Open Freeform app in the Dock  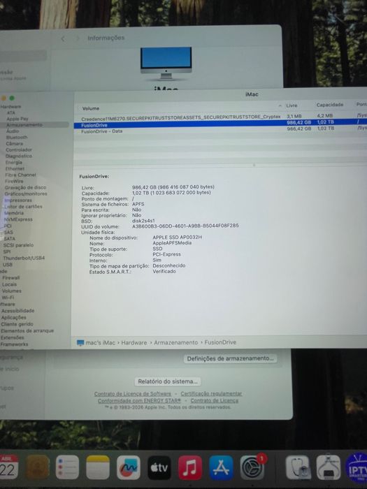click(x=128, y=467)
